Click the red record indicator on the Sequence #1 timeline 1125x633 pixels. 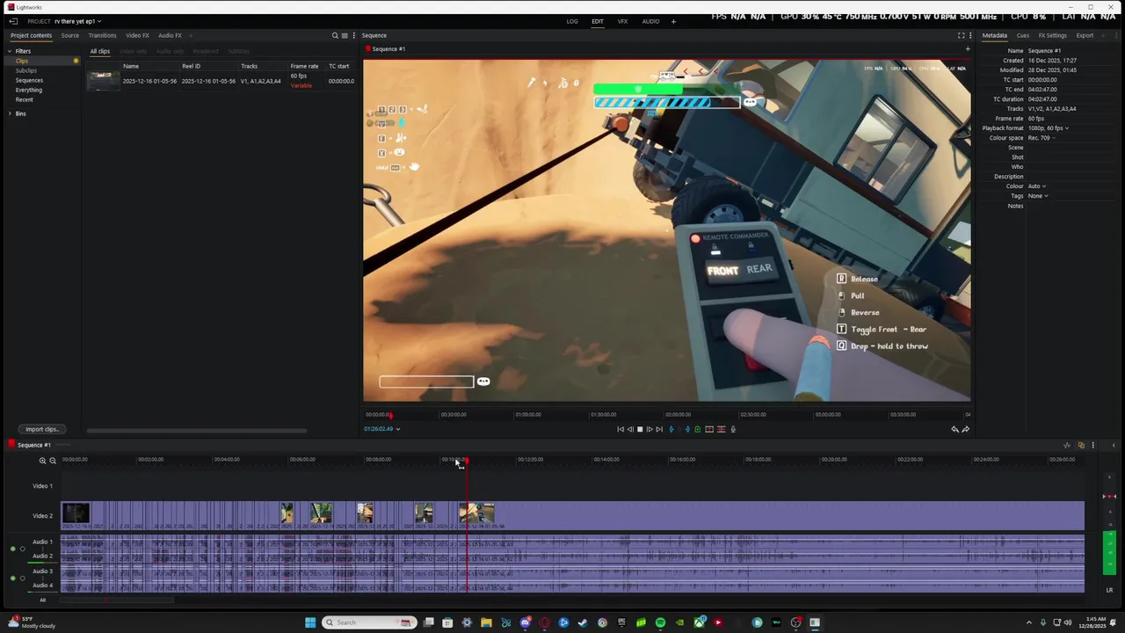click(x=11, y=445)
